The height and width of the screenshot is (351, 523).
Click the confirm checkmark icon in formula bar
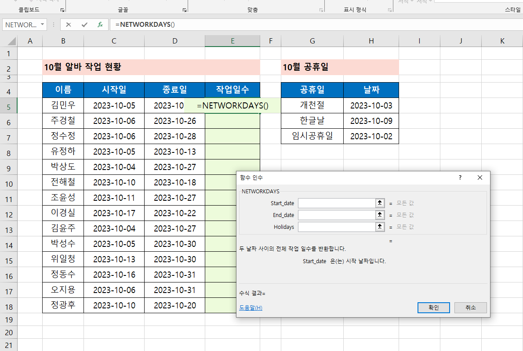pos(84,25)
